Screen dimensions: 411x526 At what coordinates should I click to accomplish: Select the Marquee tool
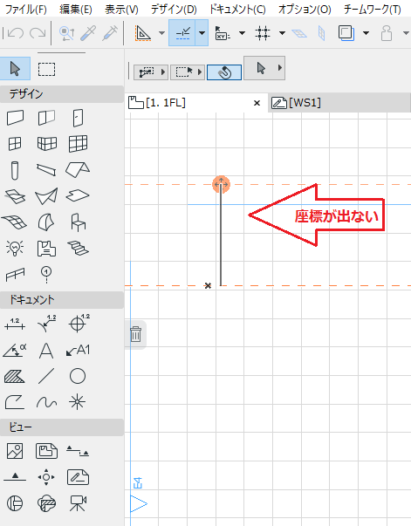click(46, 69)
